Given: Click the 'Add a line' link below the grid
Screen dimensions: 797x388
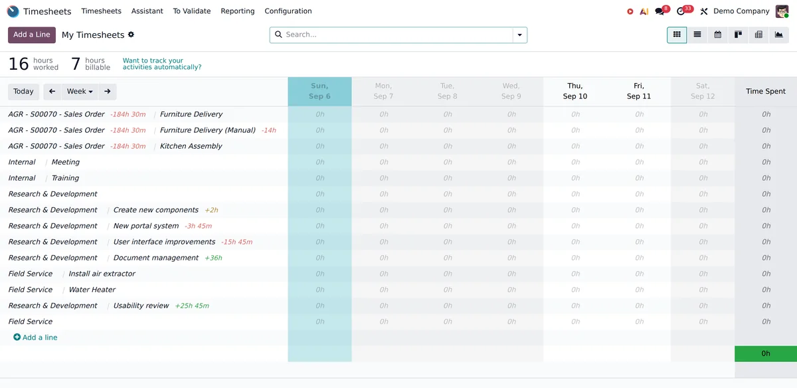Looking at the screenshot, I should [35, 338].
